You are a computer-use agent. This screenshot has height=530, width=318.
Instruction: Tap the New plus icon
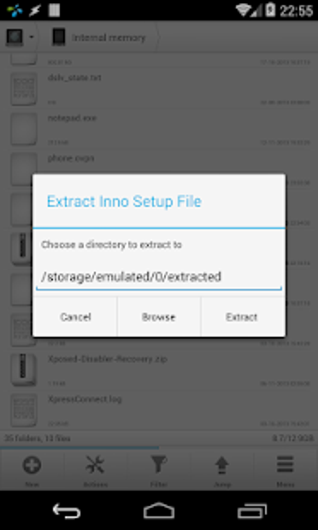32,465
